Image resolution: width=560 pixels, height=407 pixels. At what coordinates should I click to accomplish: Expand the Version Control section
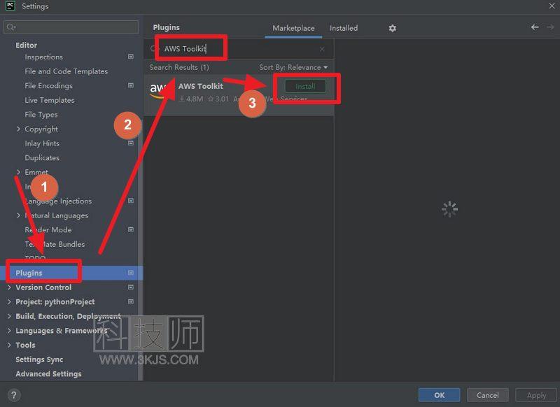tap(9, 287)
